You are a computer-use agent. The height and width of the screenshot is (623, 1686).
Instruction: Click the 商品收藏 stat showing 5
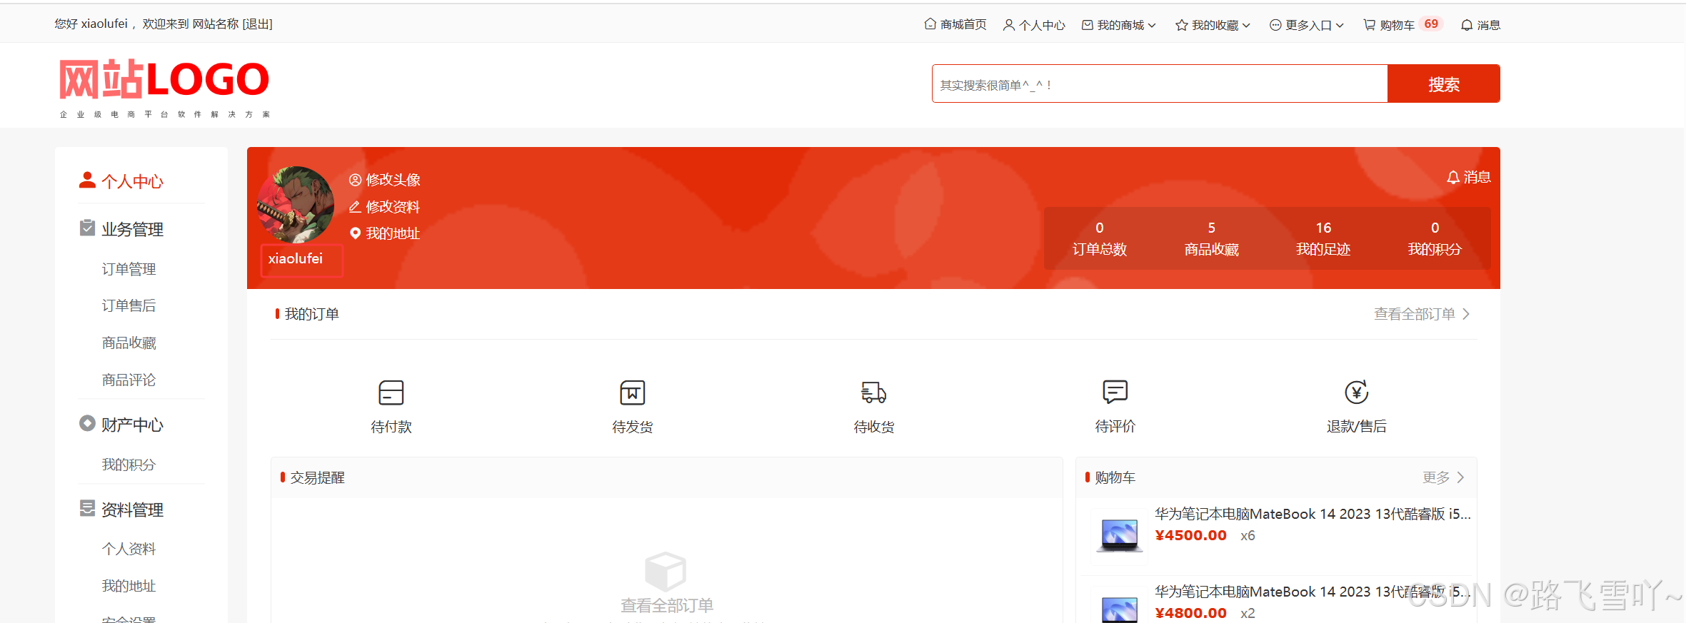pyautogui.click(x=1211, y=238)
